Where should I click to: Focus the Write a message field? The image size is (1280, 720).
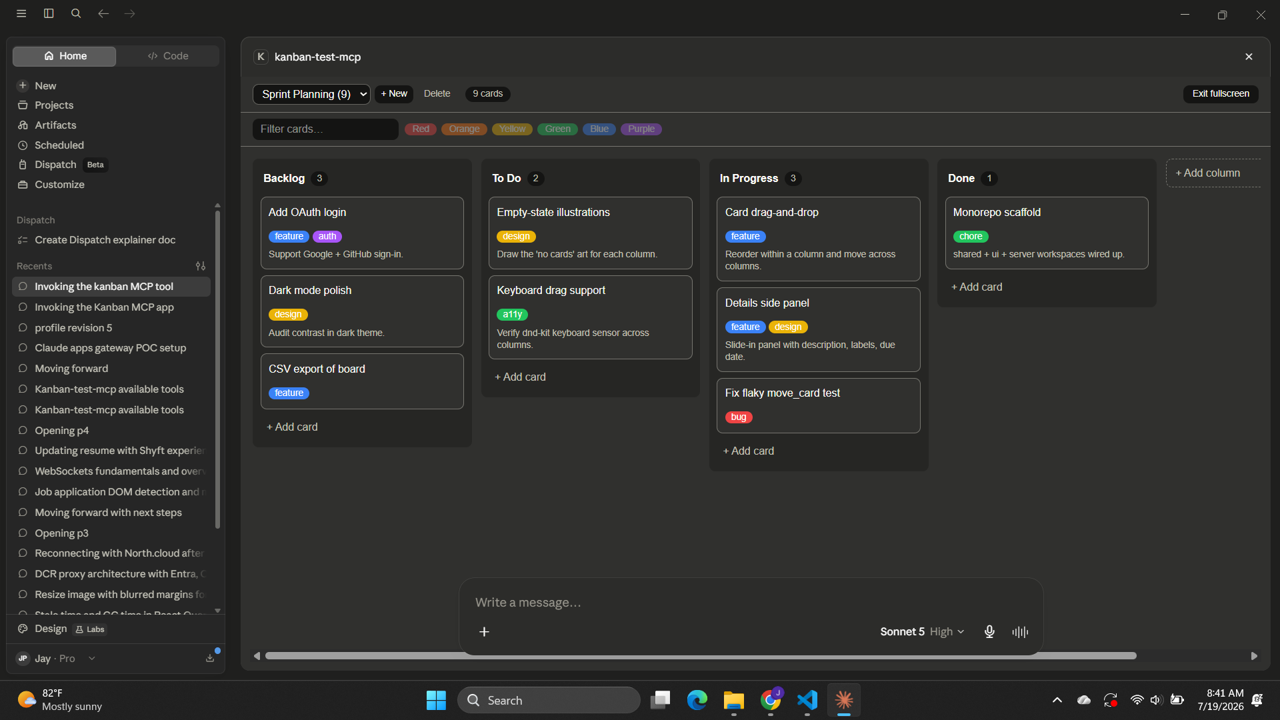[751, 603]
